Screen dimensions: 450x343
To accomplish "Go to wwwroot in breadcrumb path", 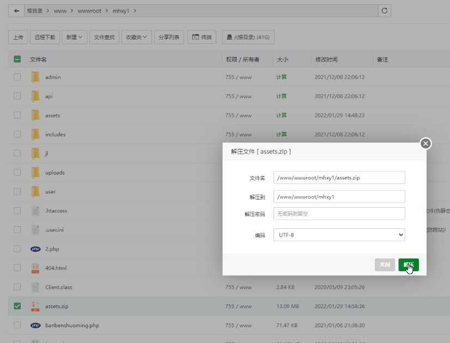I will click(x=89, y=11).
